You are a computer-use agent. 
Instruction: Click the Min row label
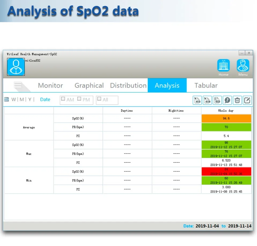click(29, 181)
